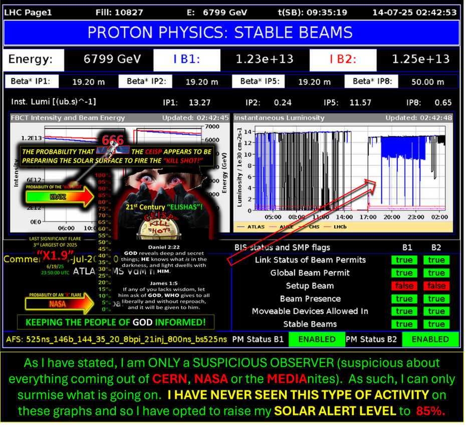Select the IP1 luminosity value 13.27
The height and width of the screenshot is (427, 466).
pyautogui.click(x=200, y=103)
